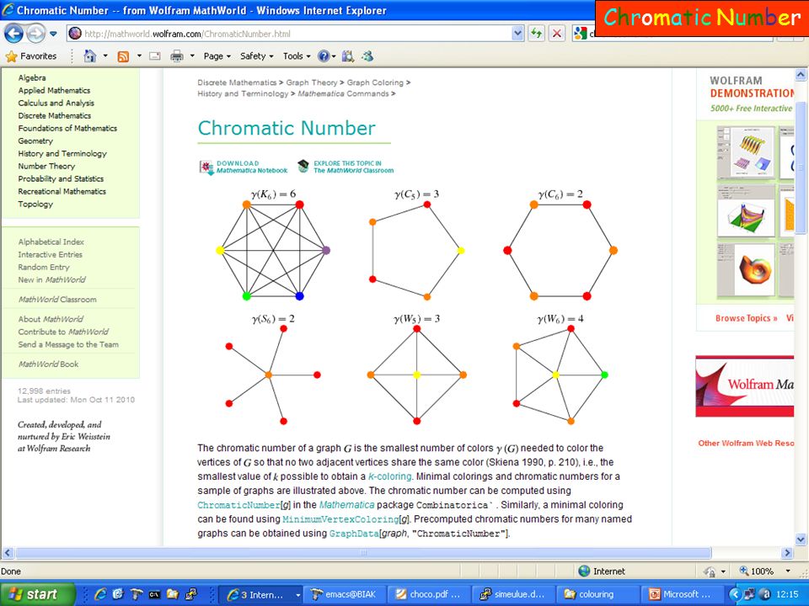Expand the RSS feeds dropdown arrow
The height and width of the screenshot is (606, 809).
139,56
